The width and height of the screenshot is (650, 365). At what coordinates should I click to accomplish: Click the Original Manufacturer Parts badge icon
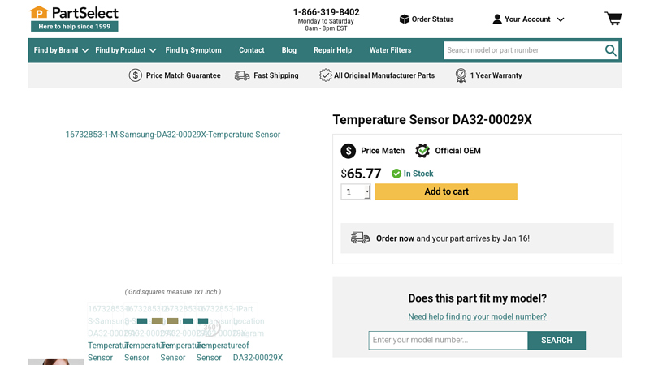(x=326, y=75)
